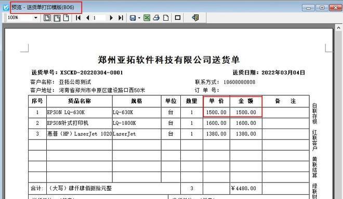This screenshot has width=343, height=199.
Task: Select the 金额 column header cell
Action: click(246, 101)
